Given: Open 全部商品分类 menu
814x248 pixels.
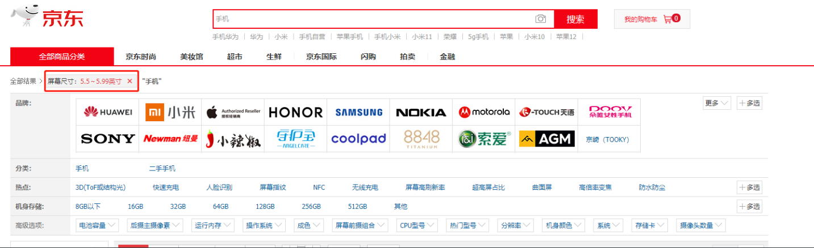Looking at the screenshot, I should point(62,57).
